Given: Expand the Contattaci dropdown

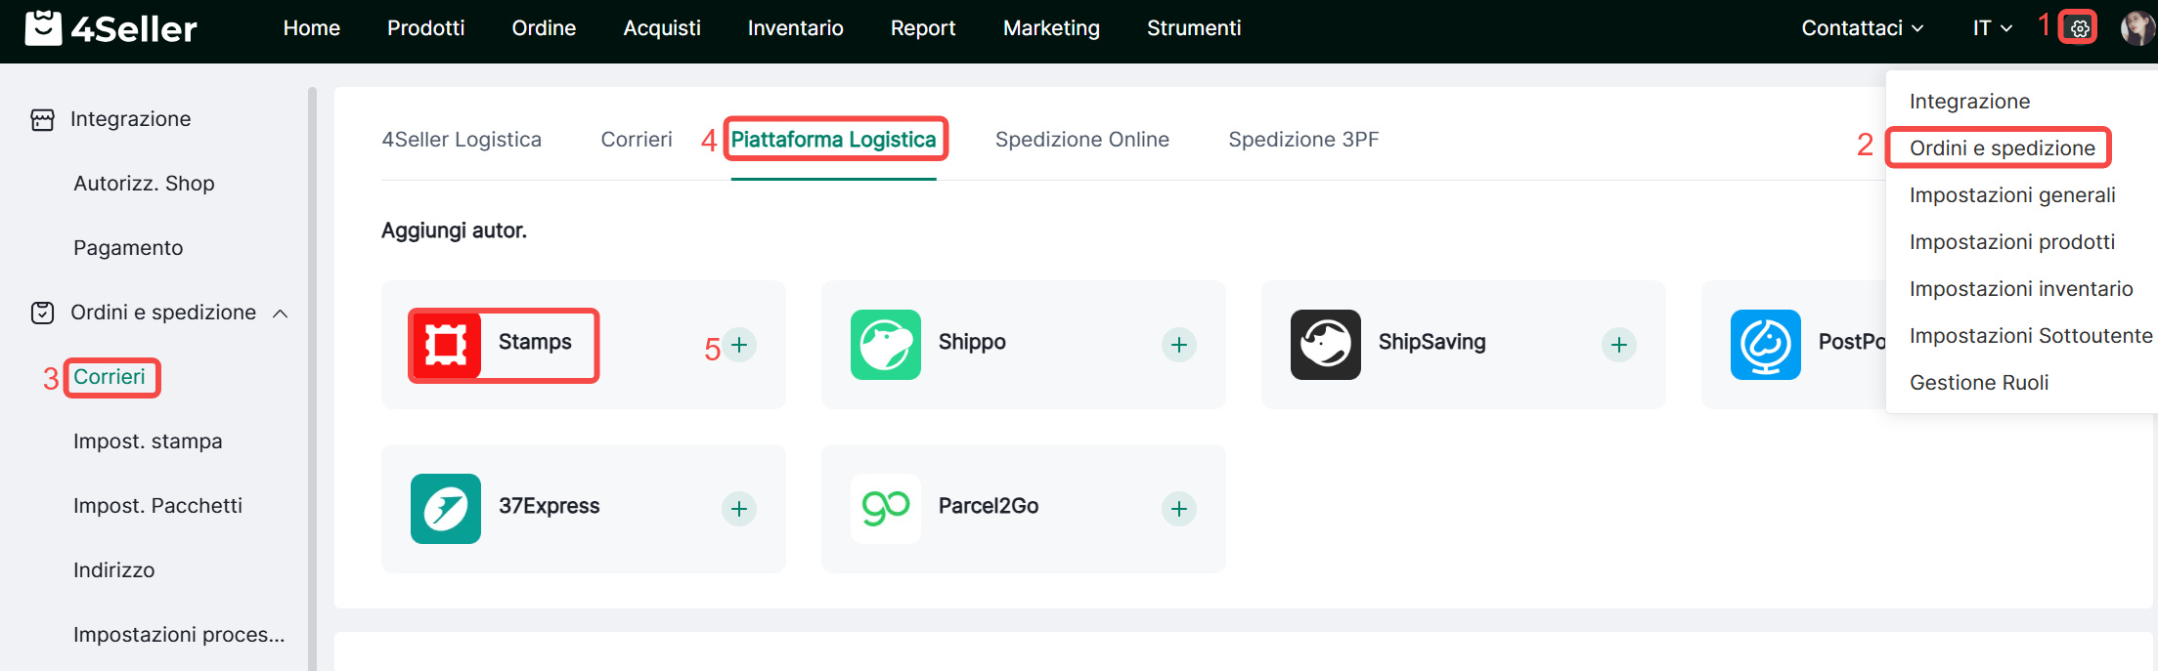Looking at the screenshot, I should click(1862, 28).
